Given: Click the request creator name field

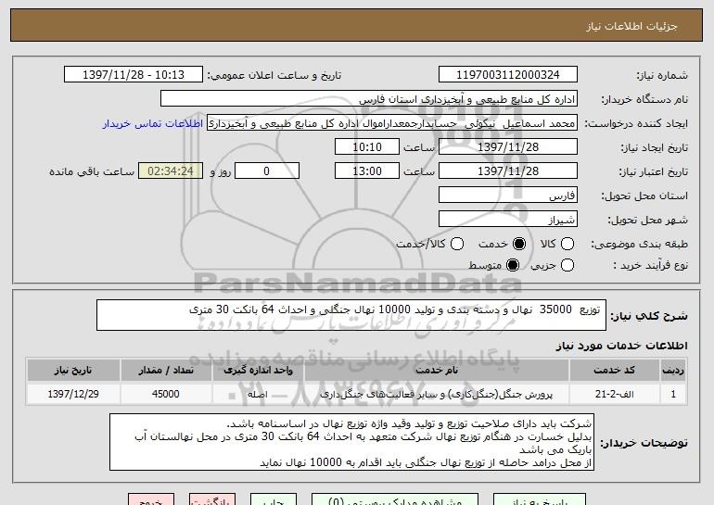Looking at the screenshot, I should click(x=392, y=123).
